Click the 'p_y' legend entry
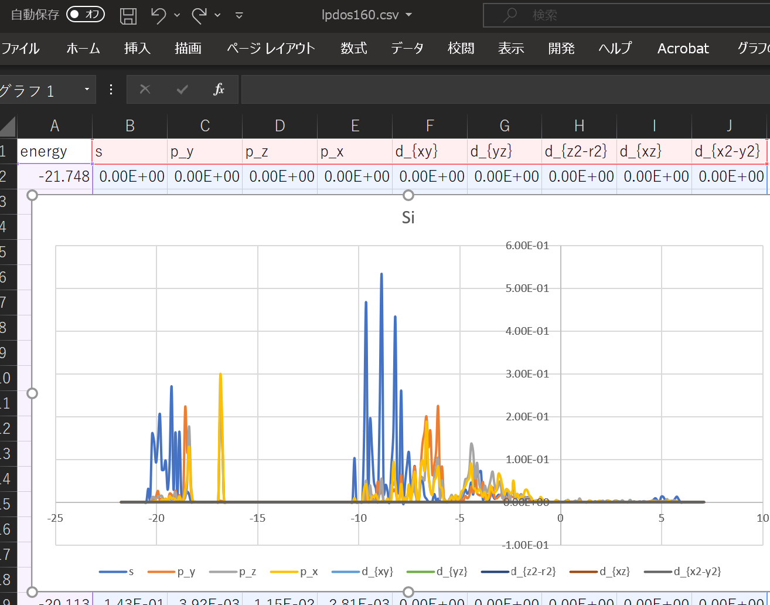 [x=171, y=572]
